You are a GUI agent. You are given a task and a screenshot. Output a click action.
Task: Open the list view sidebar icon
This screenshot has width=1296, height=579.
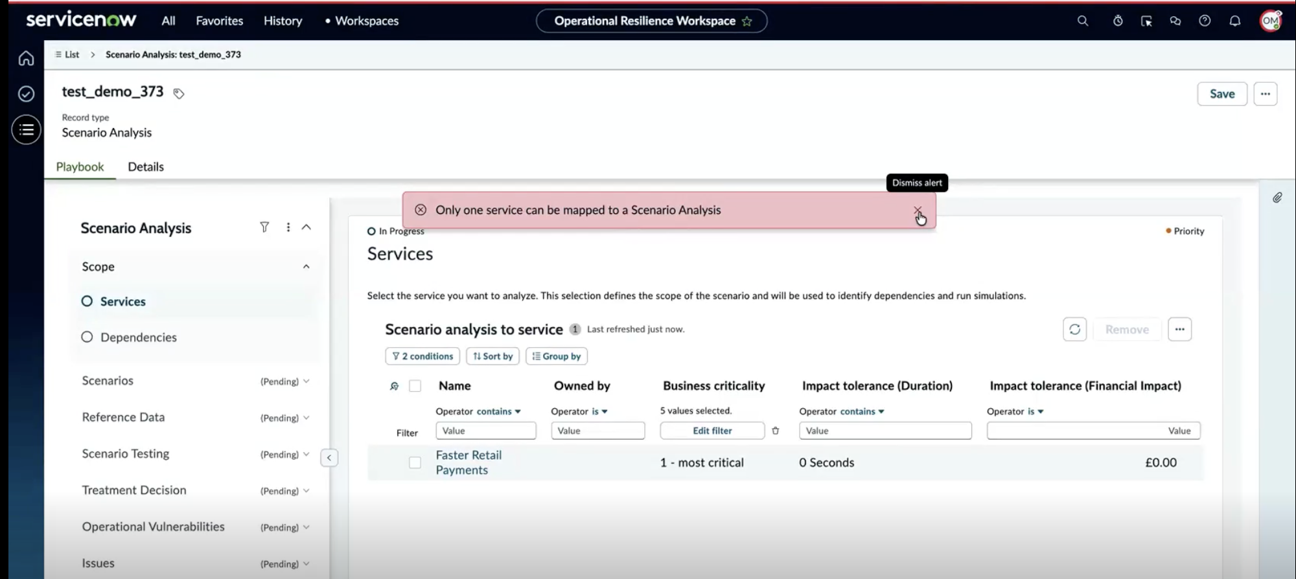(x=26, y=130)
